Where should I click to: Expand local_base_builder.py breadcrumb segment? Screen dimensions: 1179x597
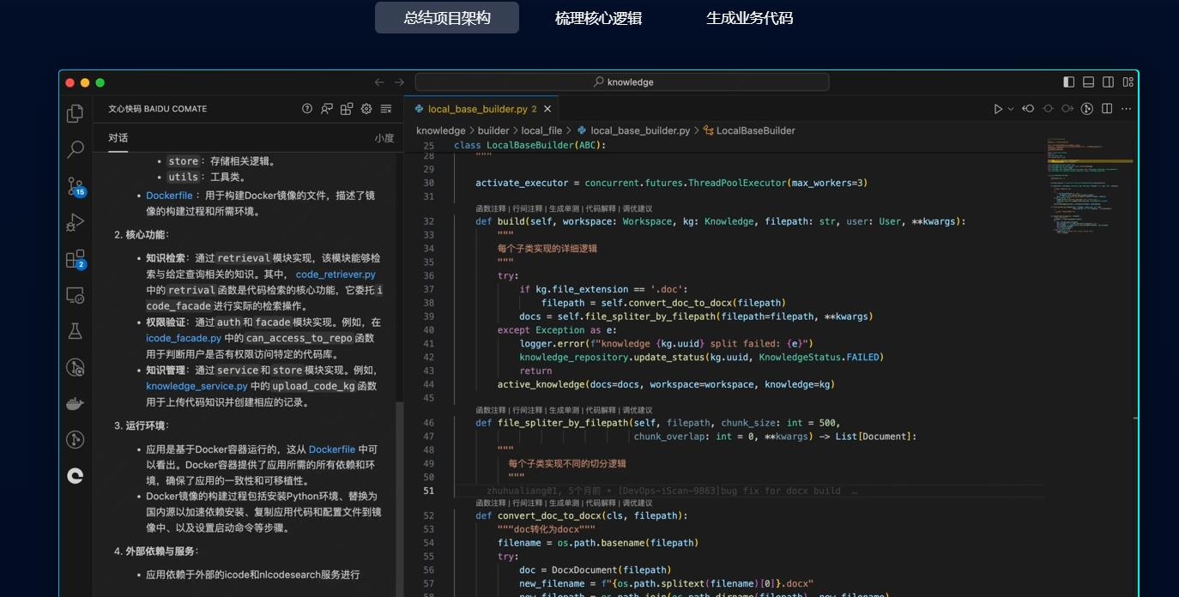(633, 130)
